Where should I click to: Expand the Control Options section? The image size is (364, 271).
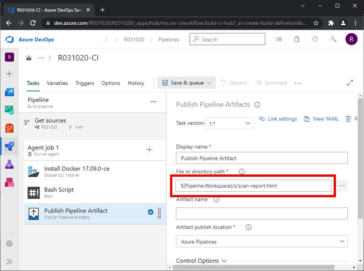point(201,261)
